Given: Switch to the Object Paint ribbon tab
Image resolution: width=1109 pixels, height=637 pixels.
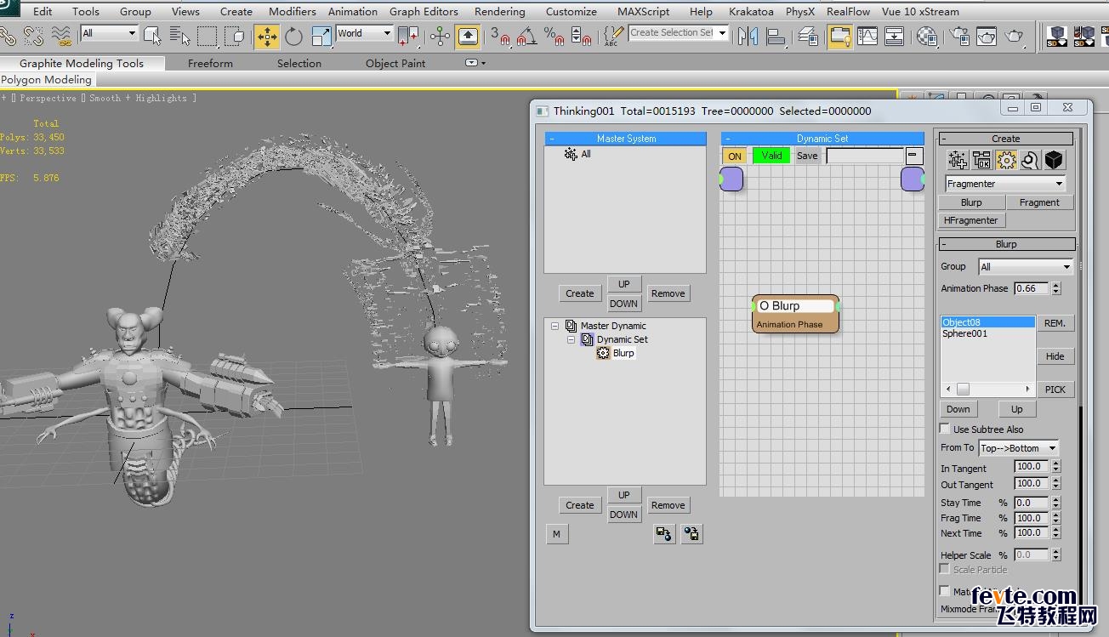Looking at the screenshot, I should [395, 63].
